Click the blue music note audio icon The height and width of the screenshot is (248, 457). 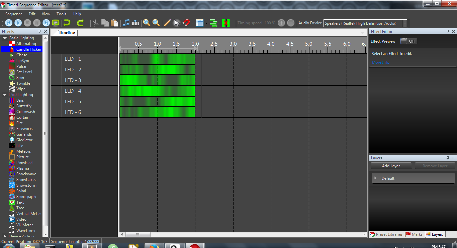[x=126, y=23]
